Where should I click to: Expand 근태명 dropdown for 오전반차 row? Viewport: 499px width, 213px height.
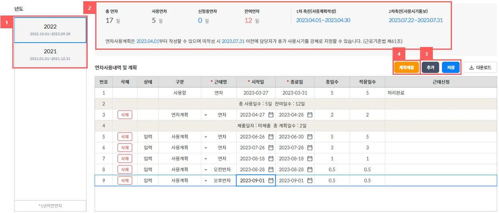(206, 170)
